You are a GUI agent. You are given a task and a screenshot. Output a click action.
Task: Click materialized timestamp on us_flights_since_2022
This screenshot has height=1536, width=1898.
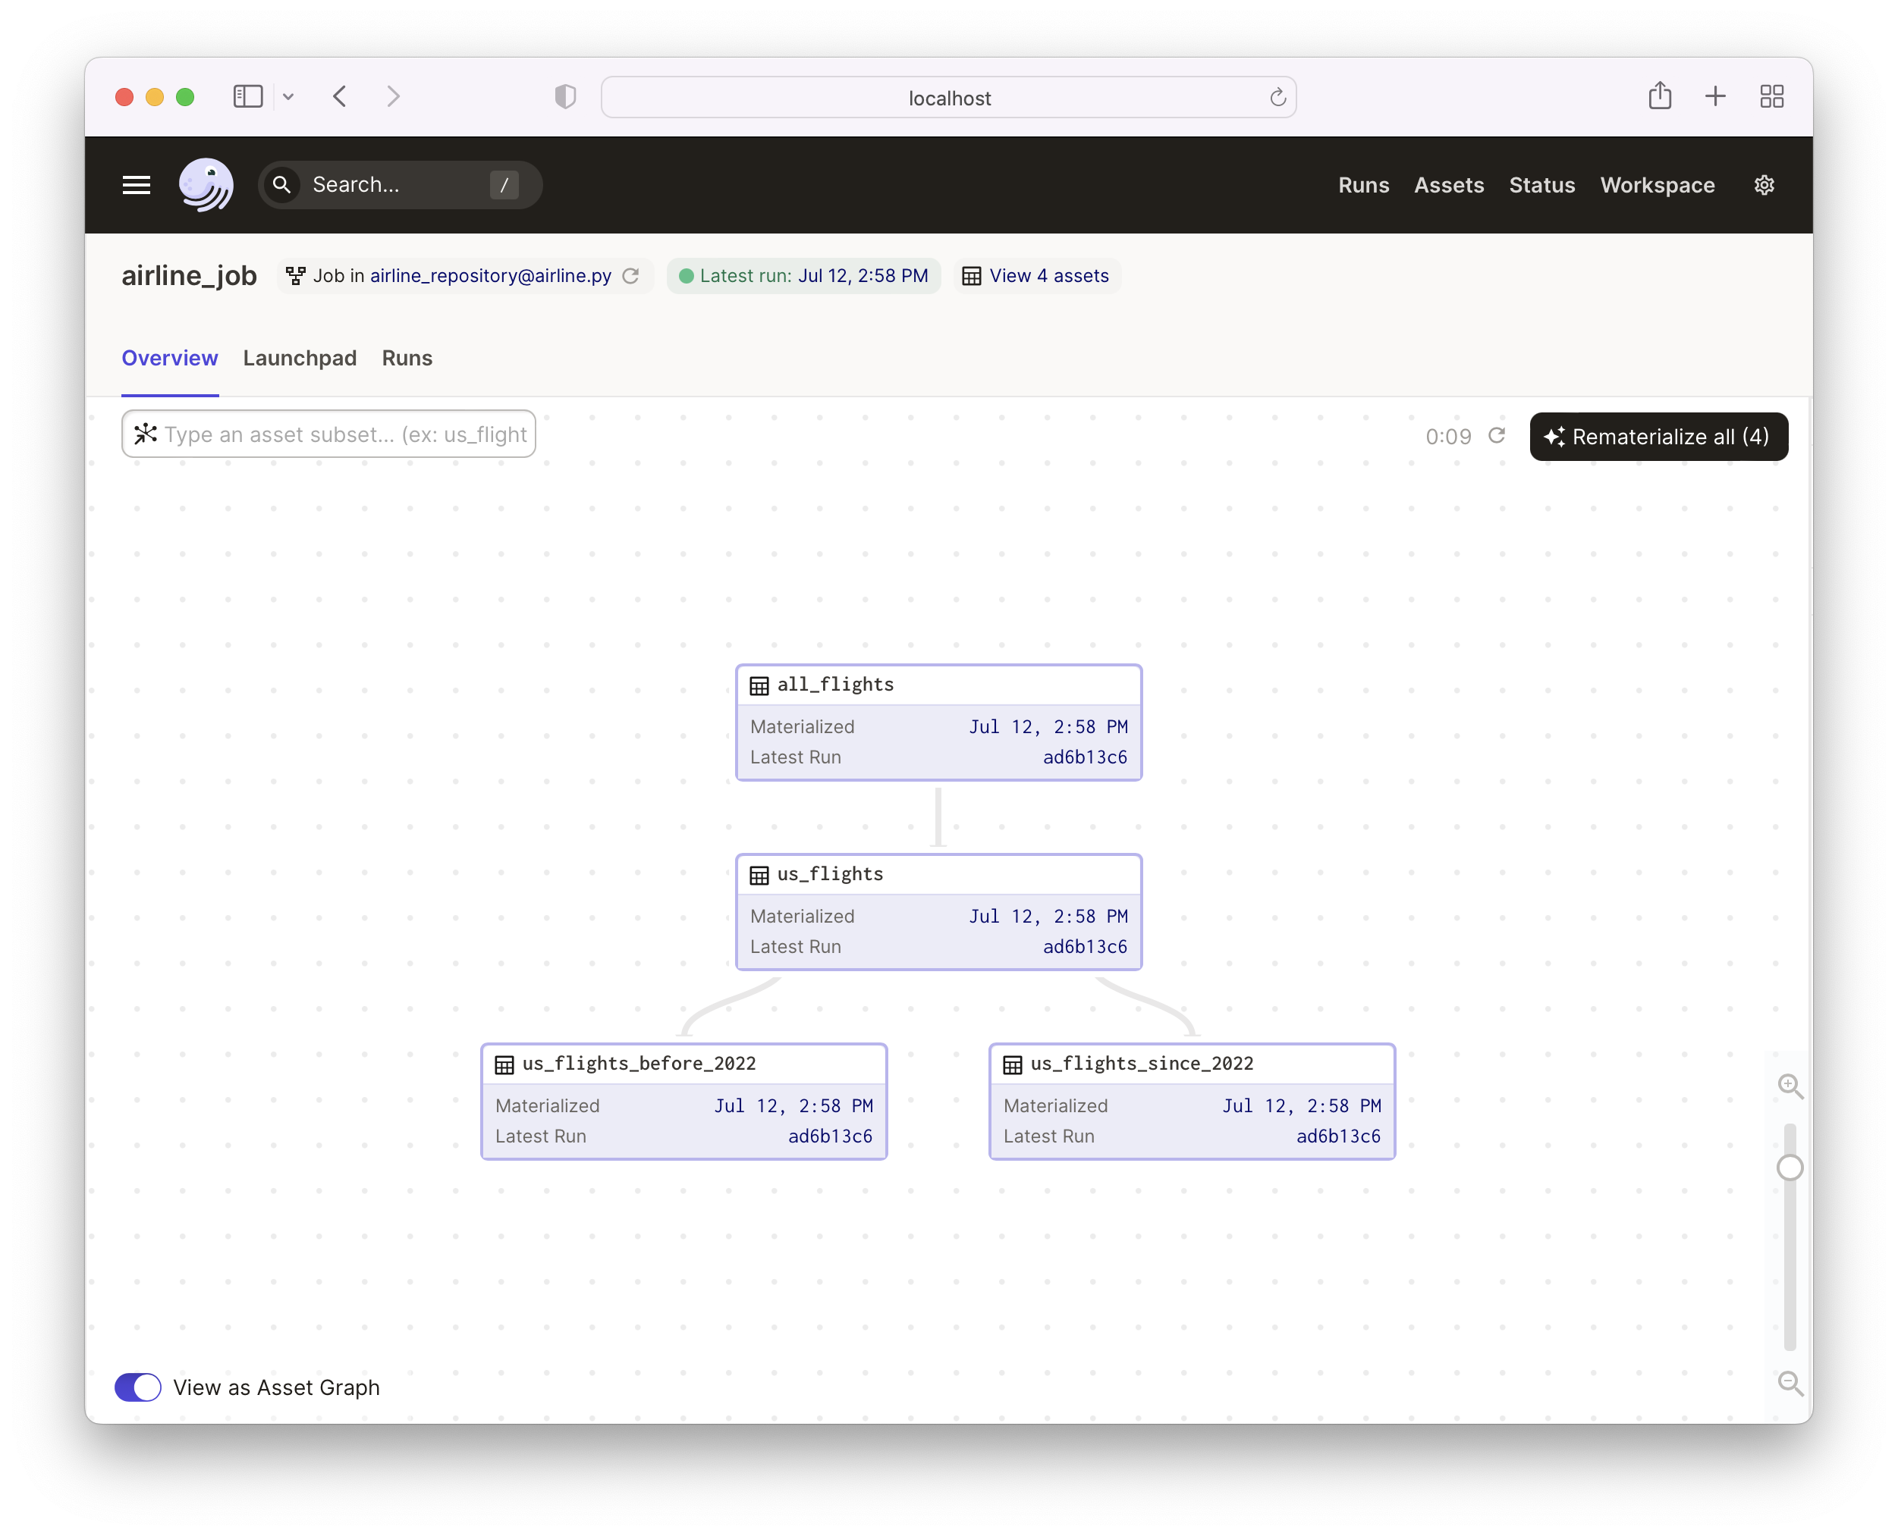[1301, 1106]
